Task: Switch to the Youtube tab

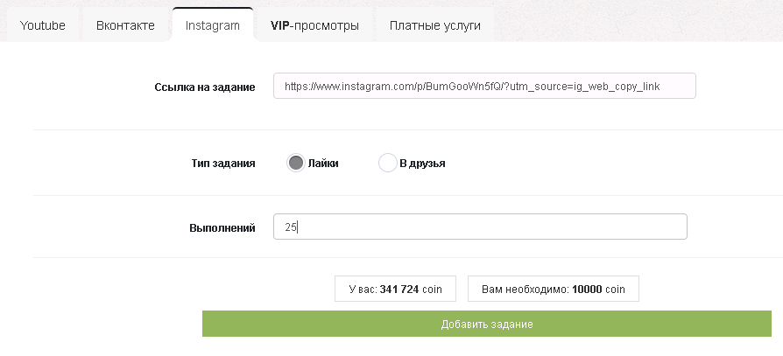Action: coord(43,25)
